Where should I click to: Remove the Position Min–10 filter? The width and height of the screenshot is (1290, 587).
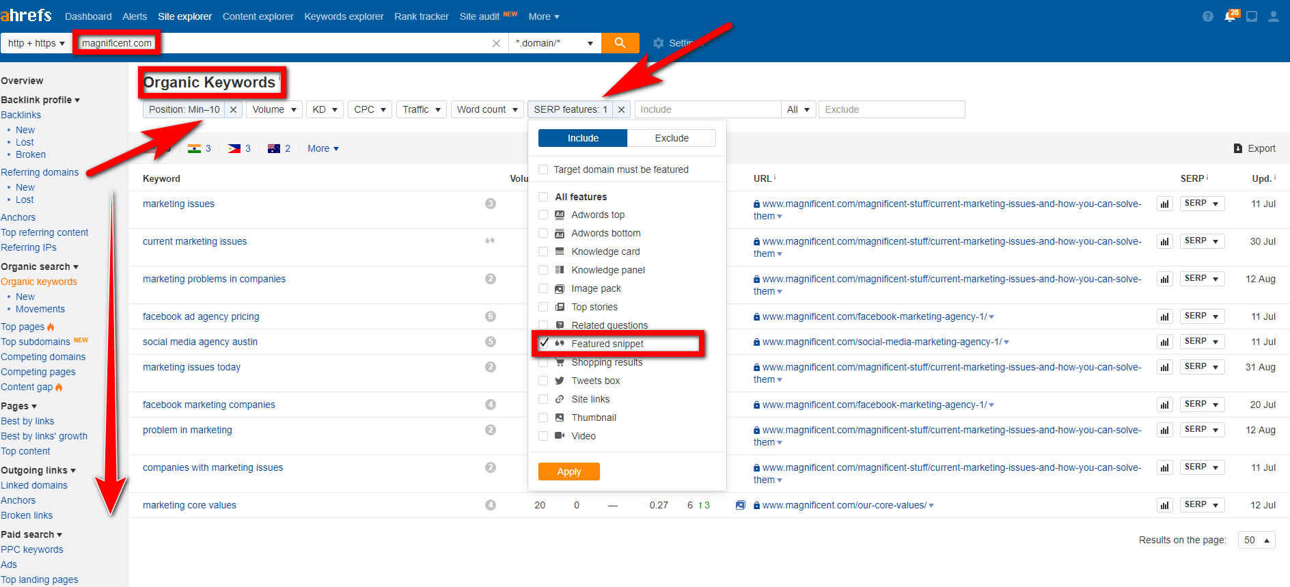coord(233,109)
